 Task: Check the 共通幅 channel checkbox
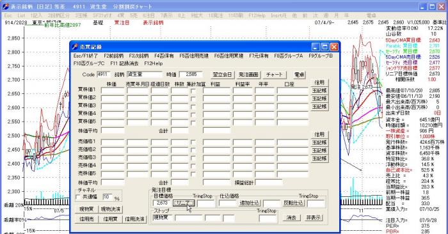tap(78, 197)
